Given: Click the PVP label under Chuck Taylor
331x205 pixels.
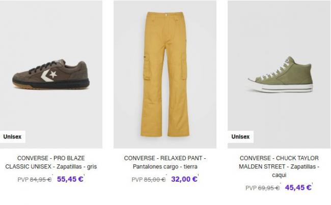Looking at the screenshot, I should (251, 188).
